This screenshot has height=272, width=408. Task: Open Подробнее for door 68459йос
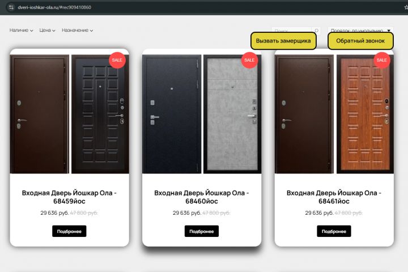[69, 231]
